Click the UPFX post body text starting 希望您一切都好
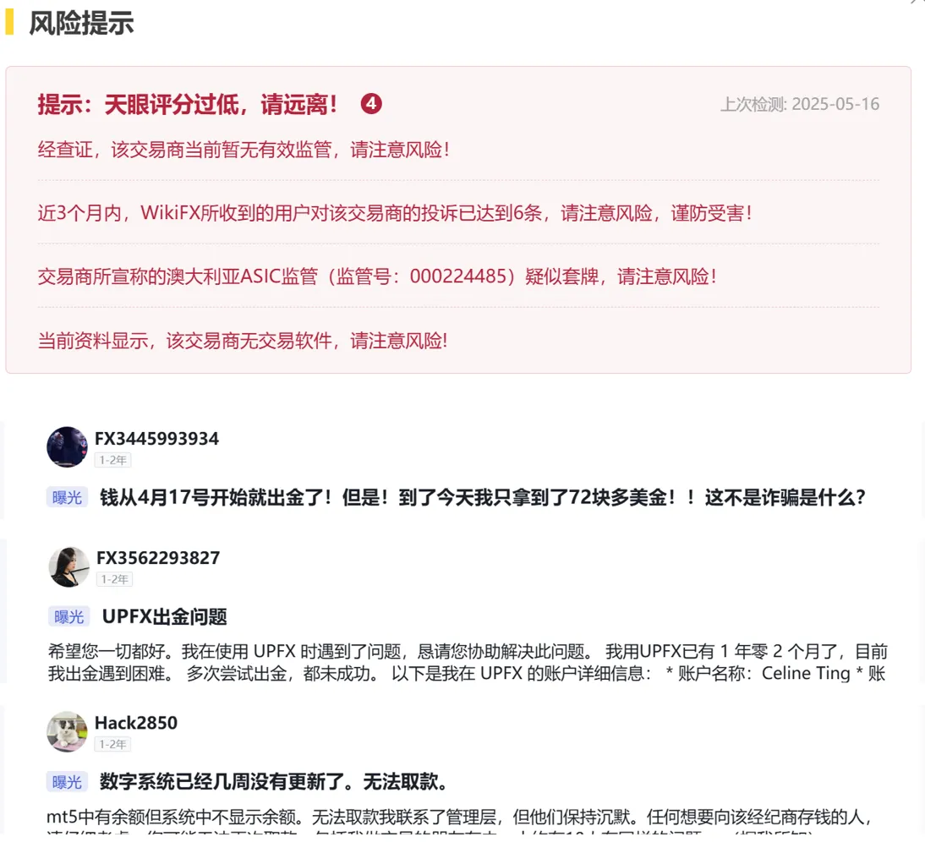The image size is (925, 848). coord(468,662)
